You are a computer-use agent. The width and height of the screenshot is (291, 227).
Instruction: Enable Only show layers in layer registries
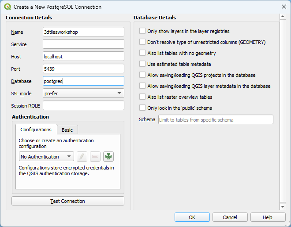[x=142, y=31]
